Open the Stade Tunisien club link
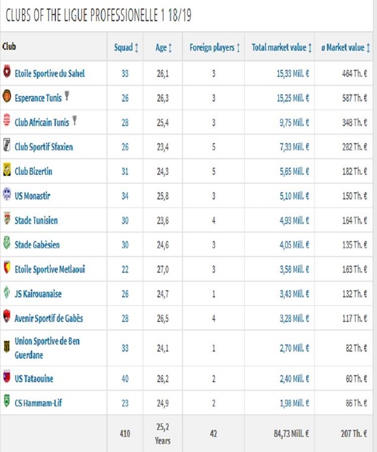This screenshot has height=452, width=377. (36, 220)
